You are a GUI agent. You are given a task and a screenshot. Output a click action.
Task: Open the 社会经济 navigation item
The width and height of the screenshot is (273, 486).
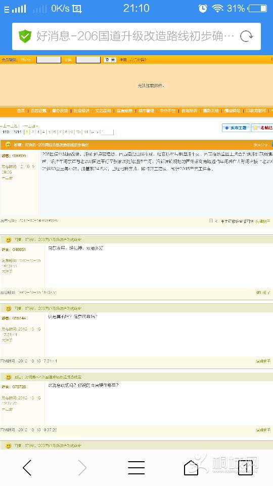pyautogui.click(x=81, y=111)
